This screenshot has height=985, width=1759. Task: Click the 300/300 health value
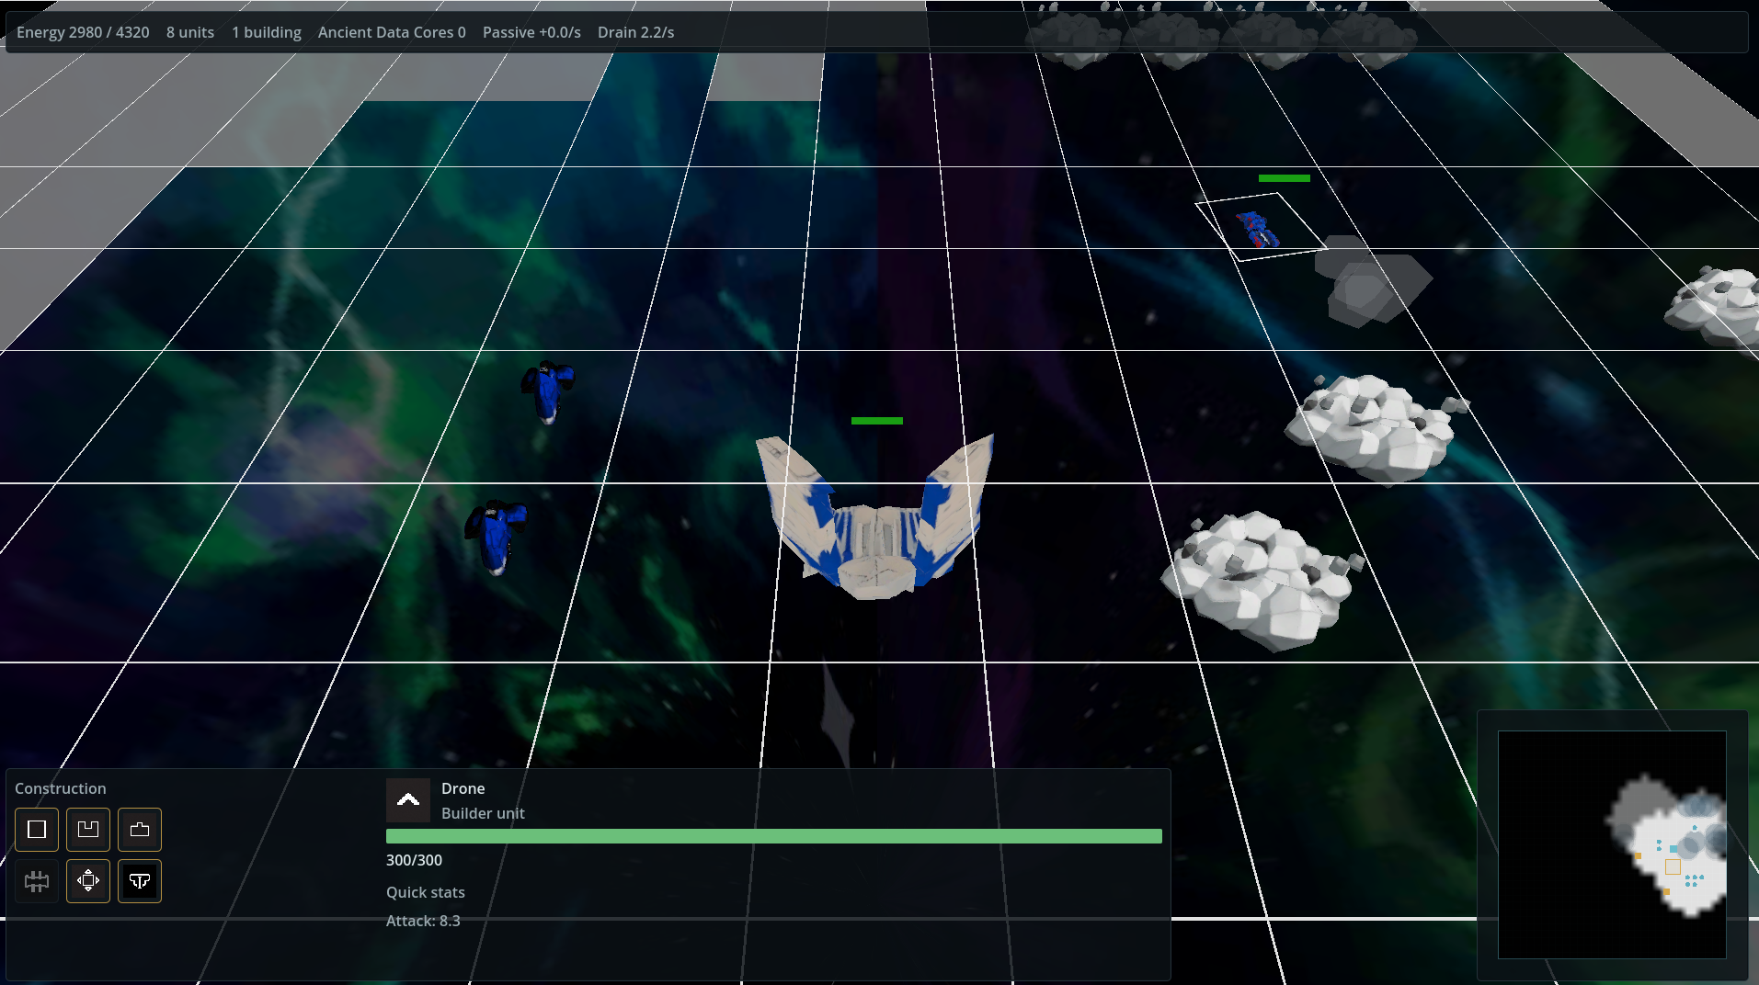click(414, 860)
